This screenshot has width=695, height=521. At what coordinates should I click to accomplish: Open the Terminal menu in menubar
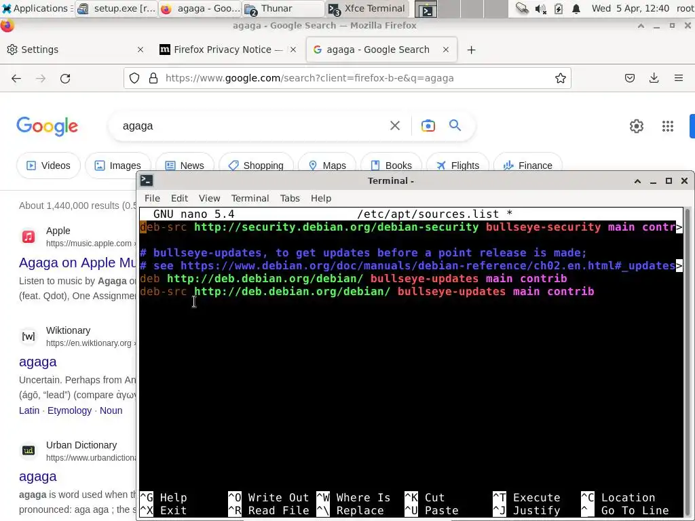[x=250, y=198]
